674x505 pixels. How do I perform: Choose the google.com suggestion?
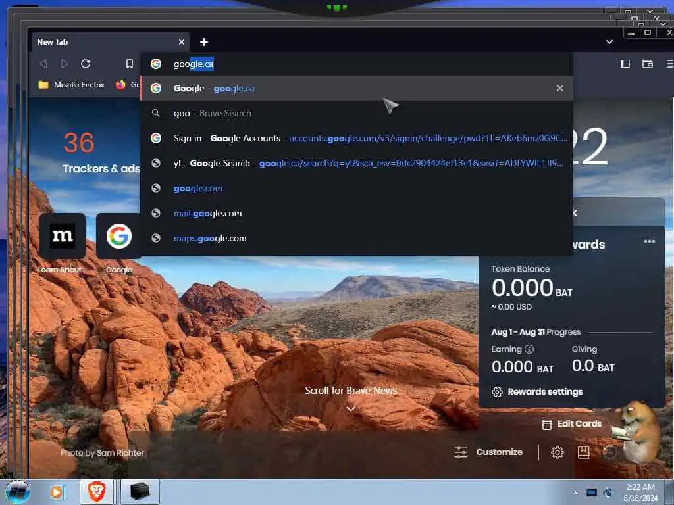357,188
